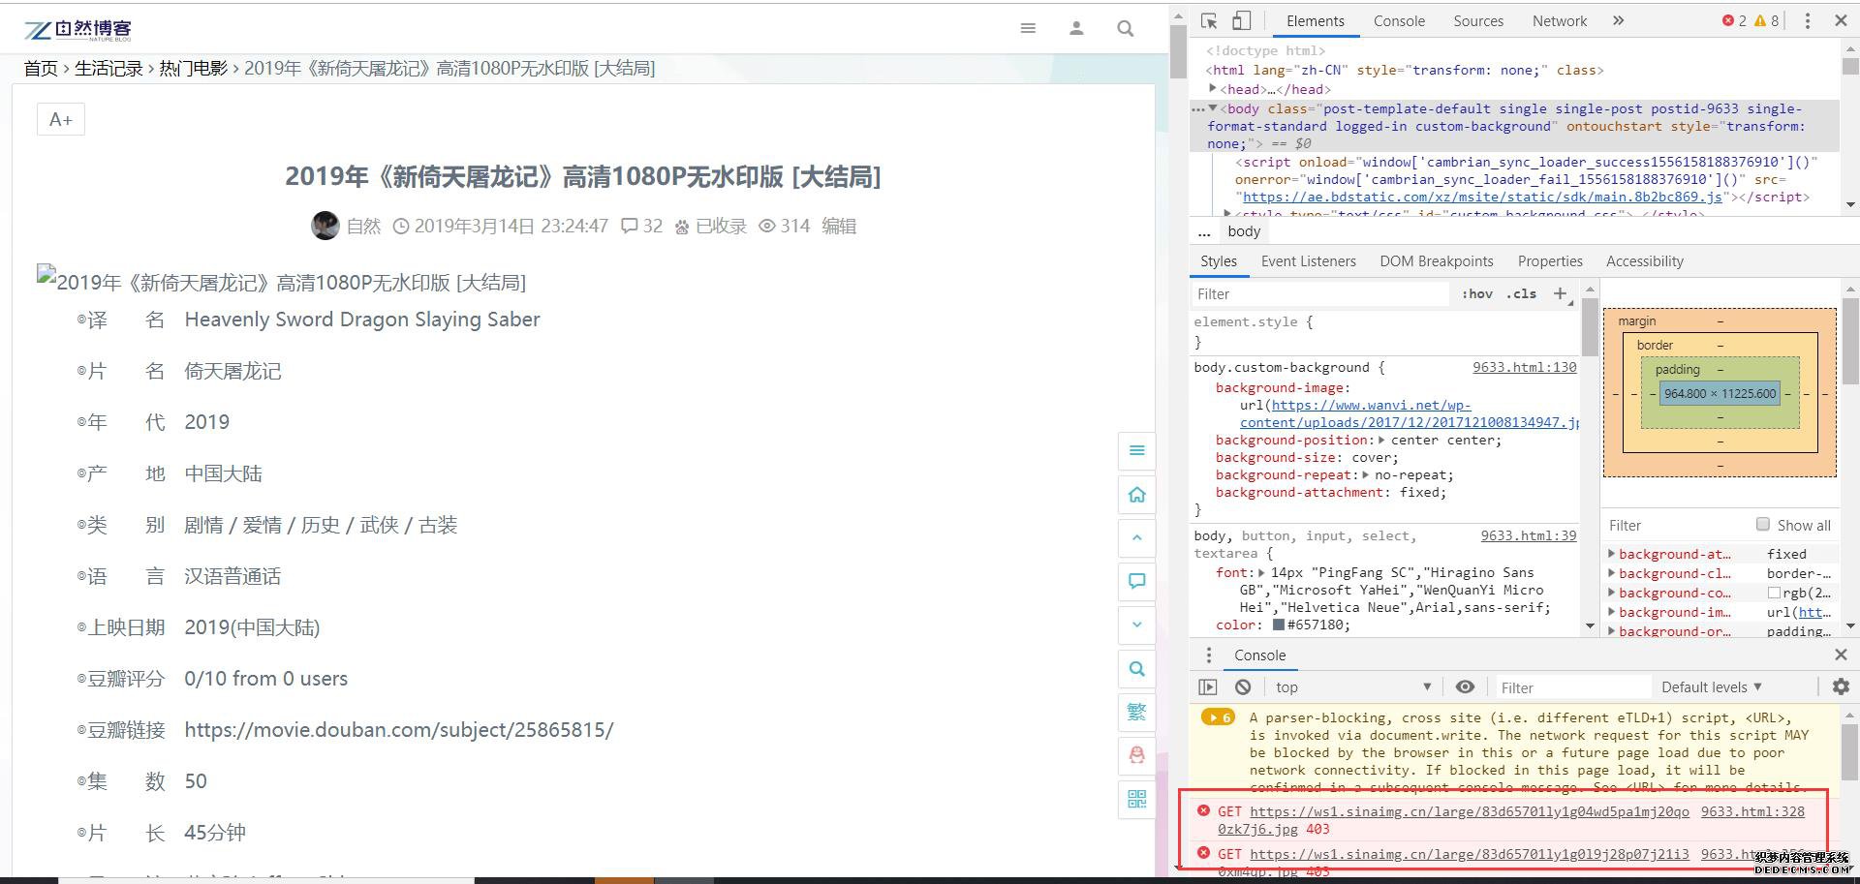Expand the font shorthand property triangle
1860x884 pixels.
1261,572
